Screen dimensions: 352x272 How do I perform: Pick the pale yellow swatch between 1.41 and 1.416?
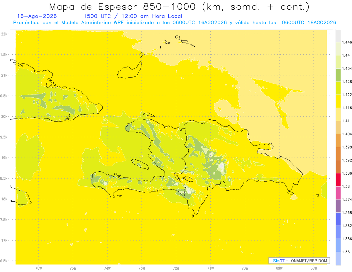pyautogui.click(x=338, y=114)
